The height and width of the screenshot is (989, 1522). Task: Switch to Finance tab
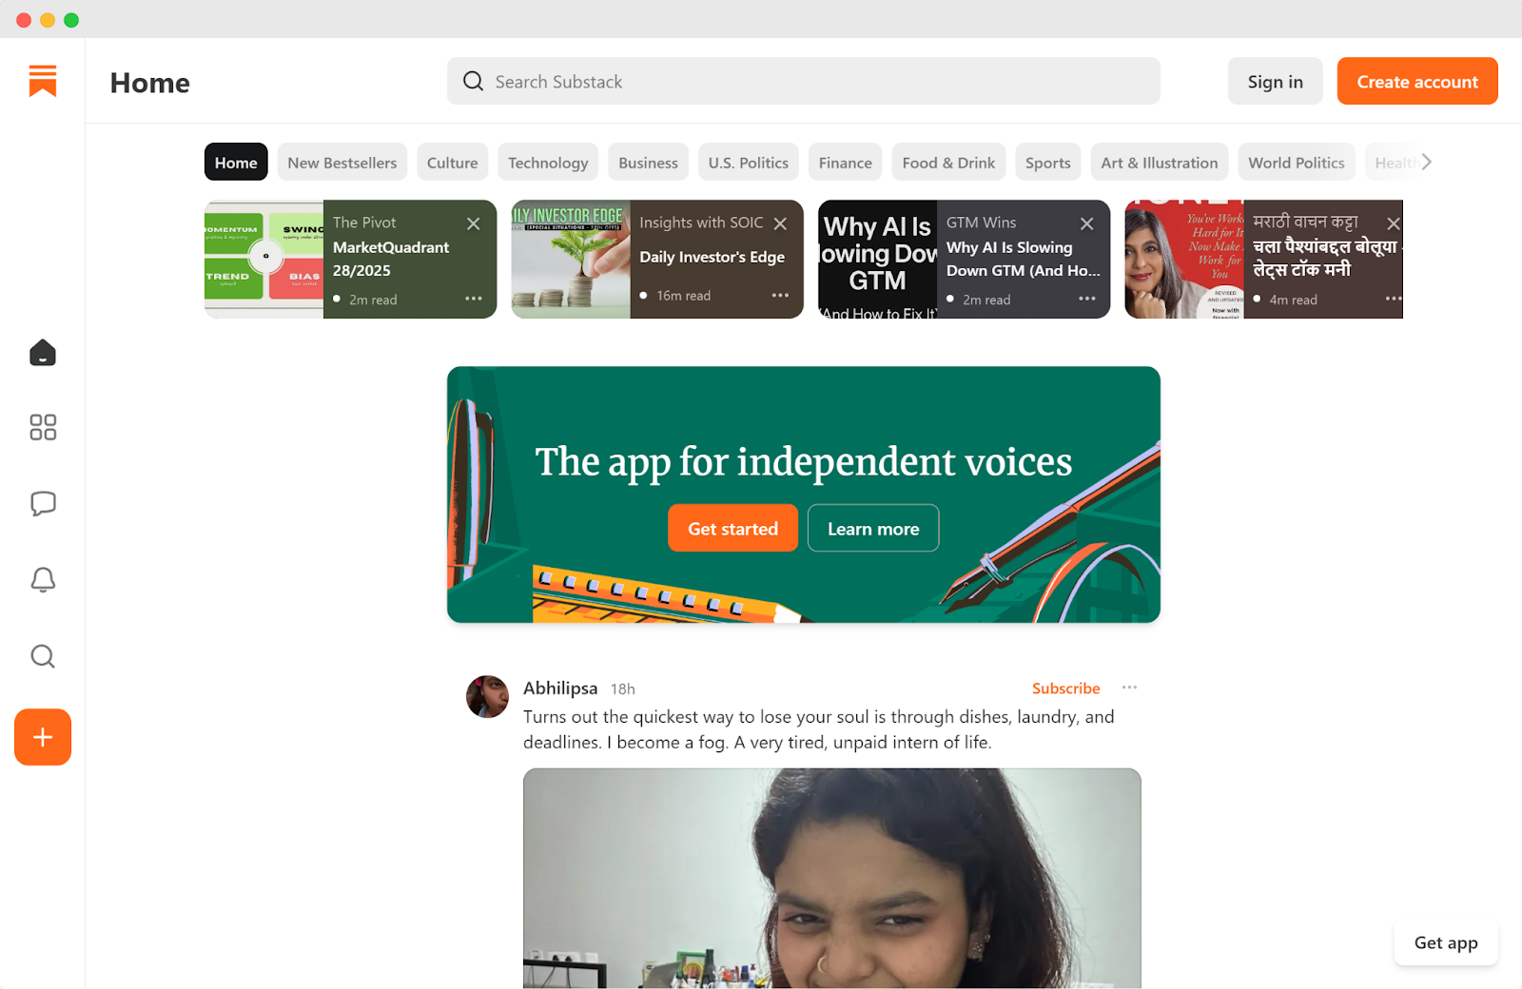pos(846,162)
